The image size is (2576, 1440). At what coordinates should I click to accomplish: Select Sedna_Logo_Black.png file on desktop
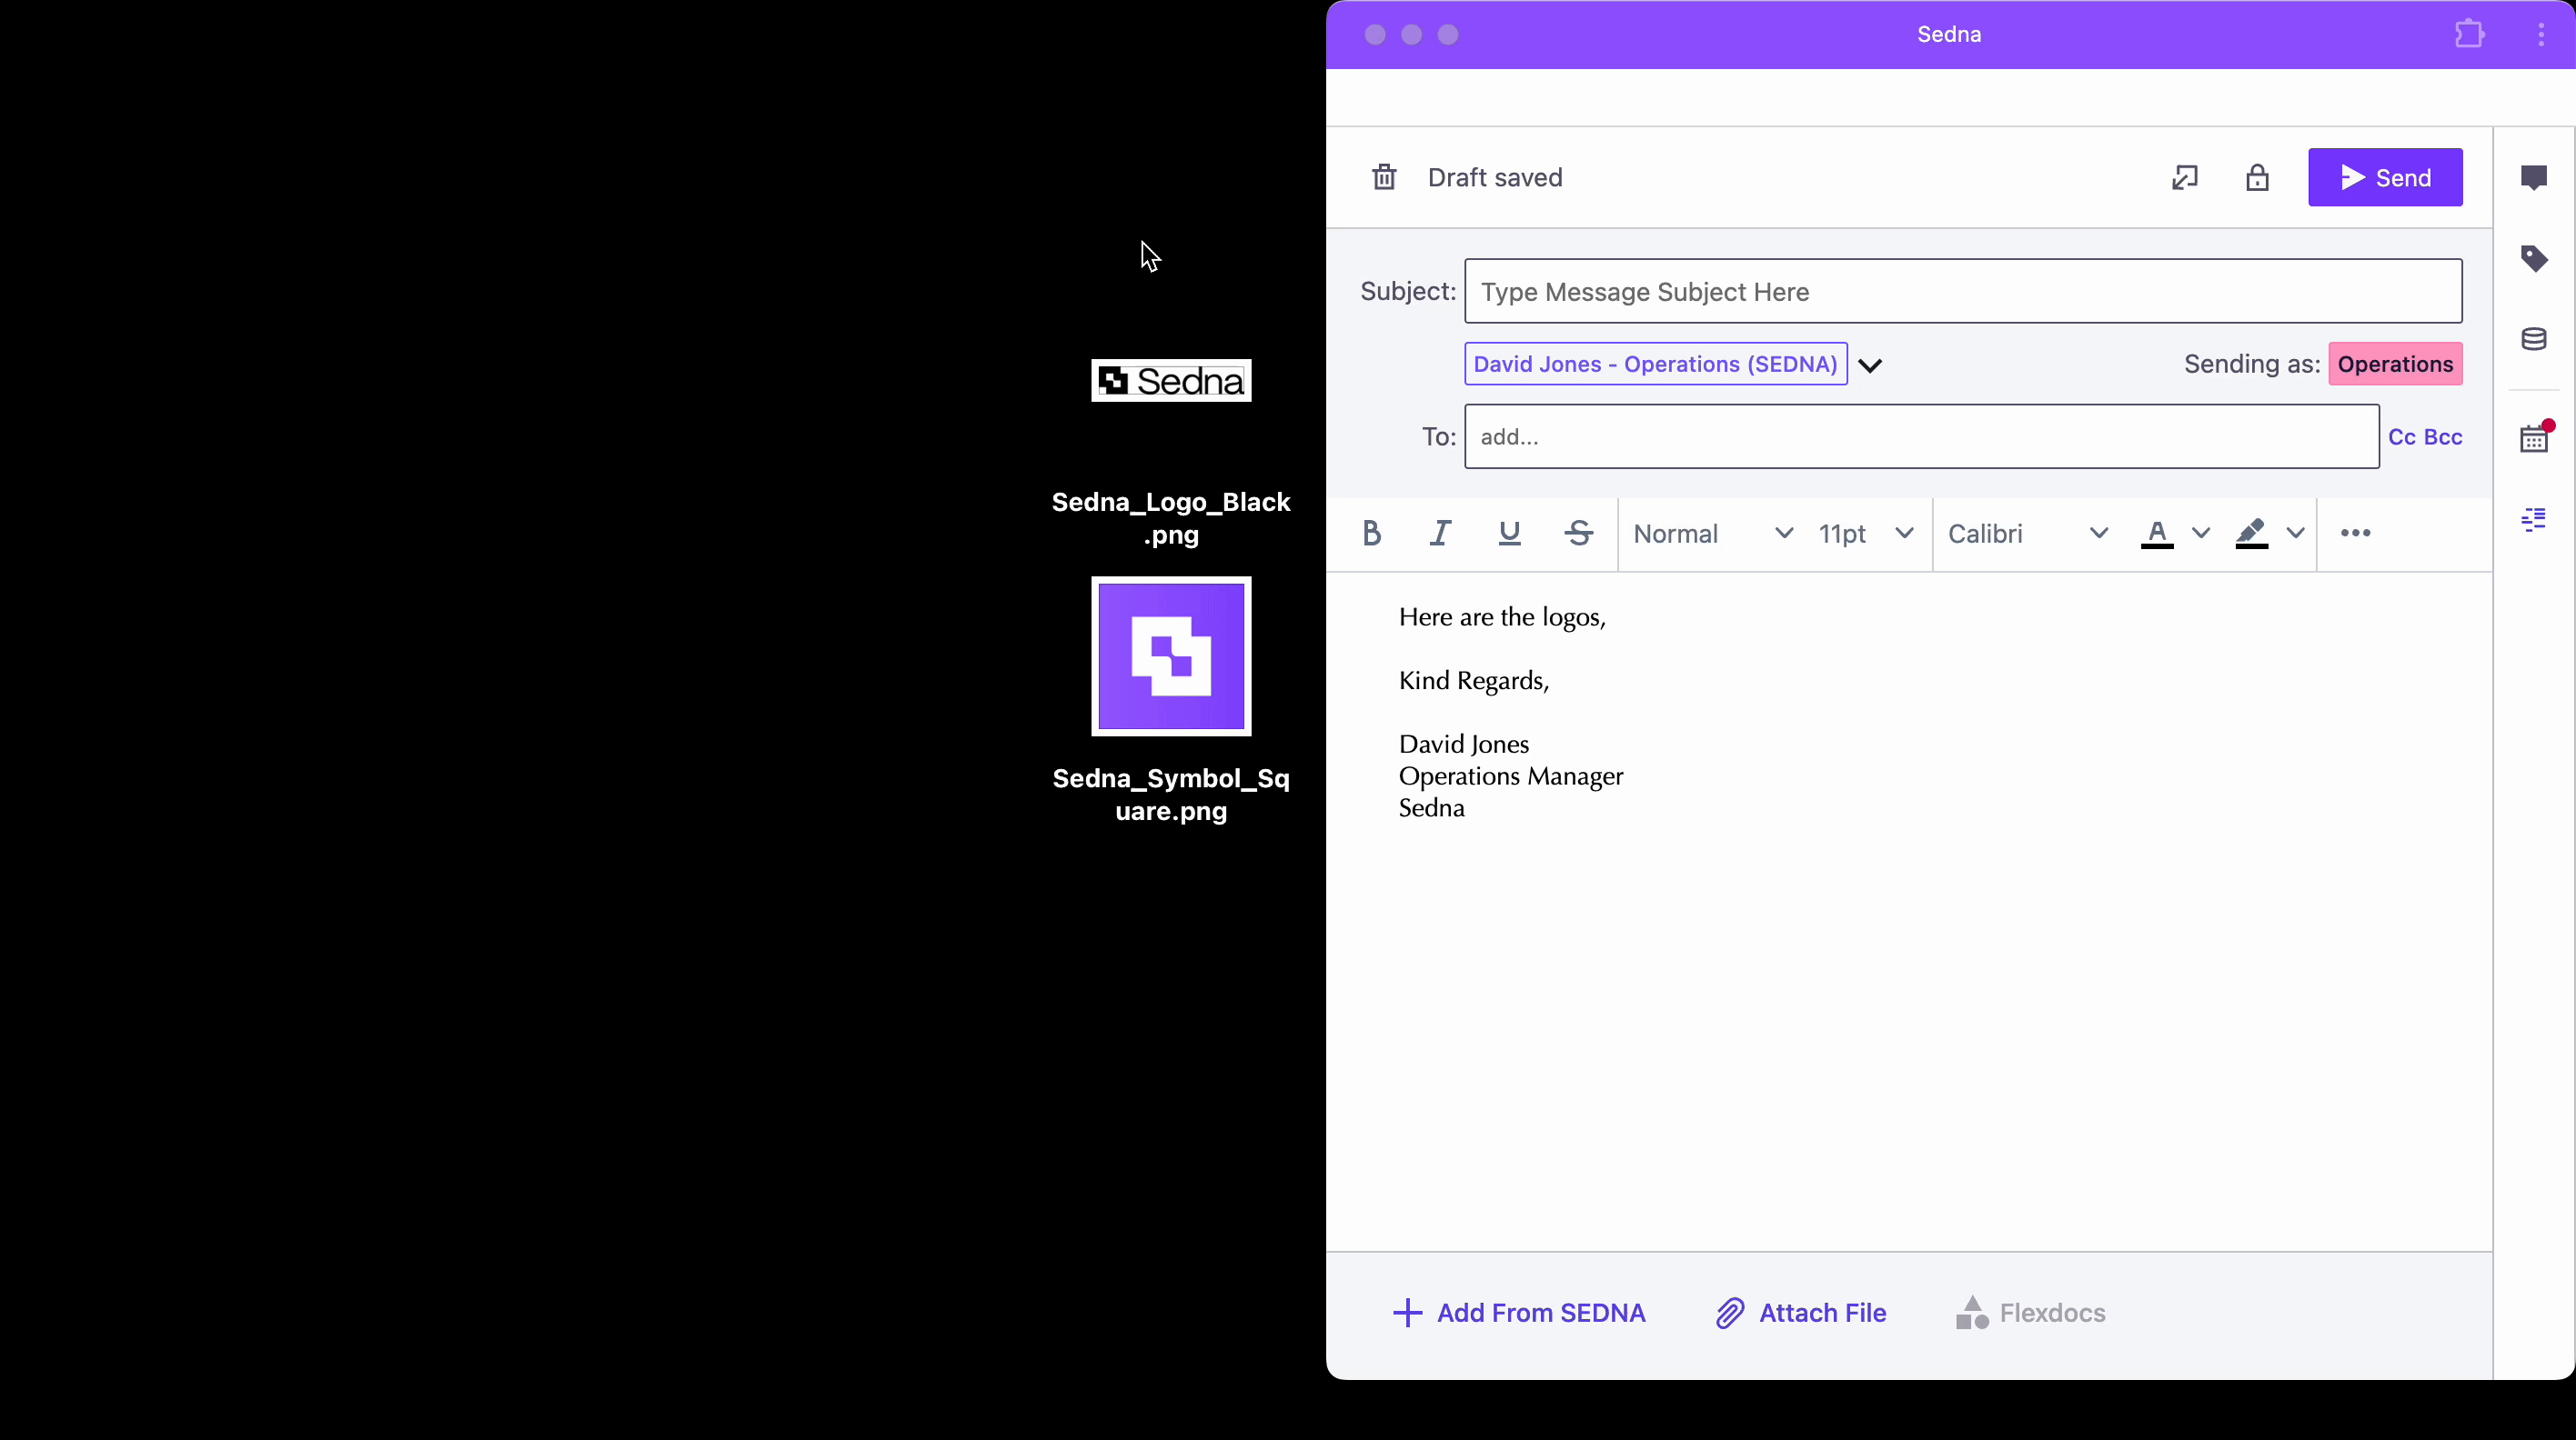pos(1171,381)
